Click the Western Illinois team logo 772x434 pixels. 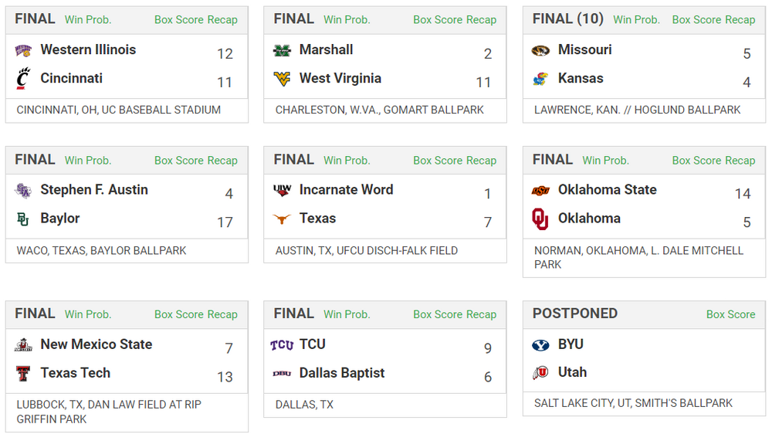coord(23,50)
